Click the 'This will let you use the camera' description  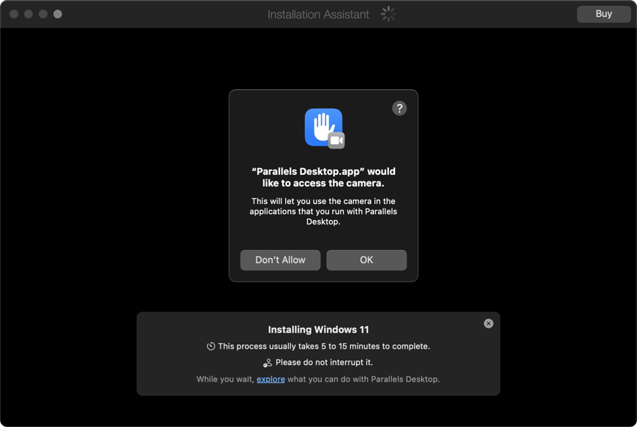click(323, 211)
